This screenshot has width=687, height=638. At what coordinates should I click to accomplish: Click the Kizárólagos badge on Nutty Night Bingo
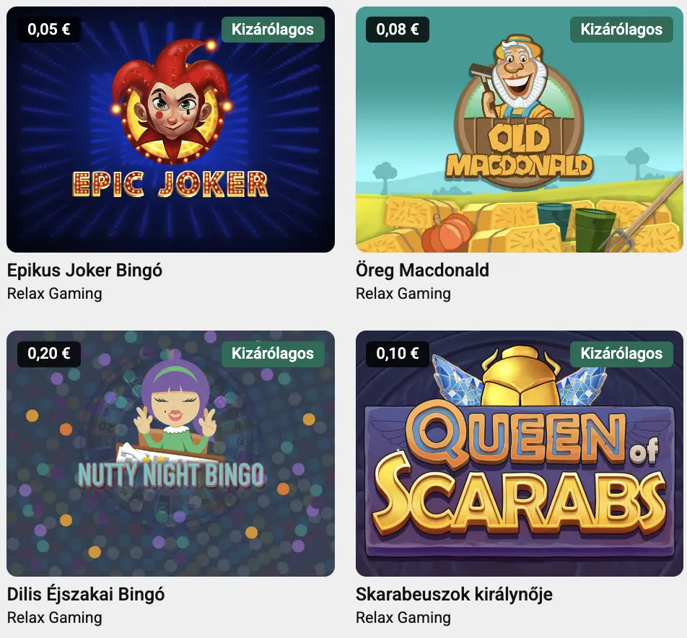point(273,354)
